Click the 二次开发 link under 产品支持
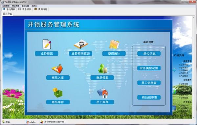The width and height of the screenshot is (197, 125). click(x=184, y=65)
